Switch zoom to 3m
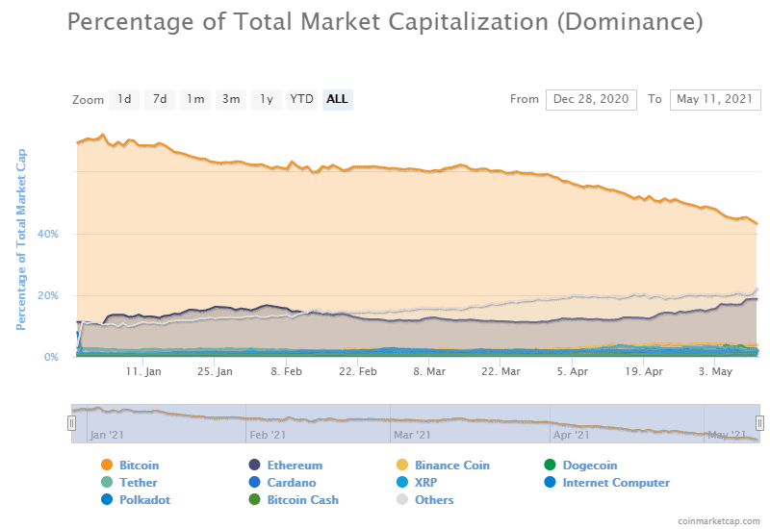Image resolution: width=770 pixels, height=529 pixels. coord(231,100)
